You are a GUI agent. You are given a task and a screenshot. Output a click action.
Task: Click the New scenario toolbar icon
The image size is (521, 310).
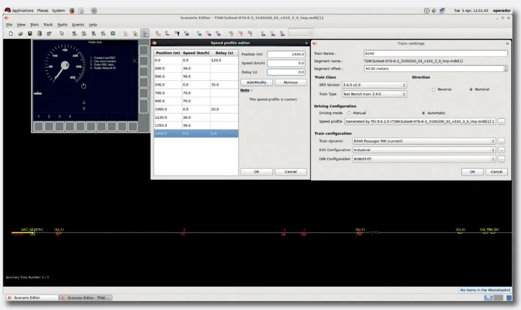point(11,33)
